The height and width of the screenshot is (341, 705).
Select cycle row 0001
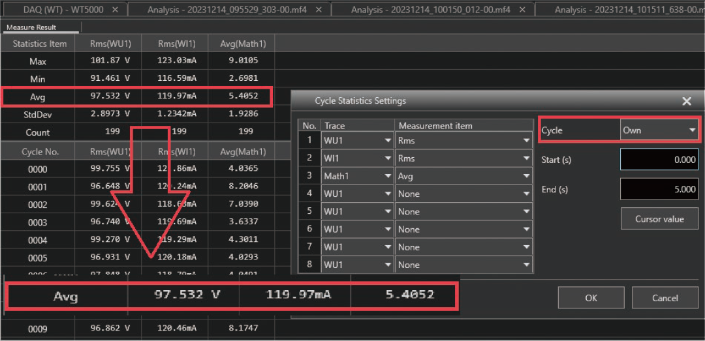click(x=38, y=187)
